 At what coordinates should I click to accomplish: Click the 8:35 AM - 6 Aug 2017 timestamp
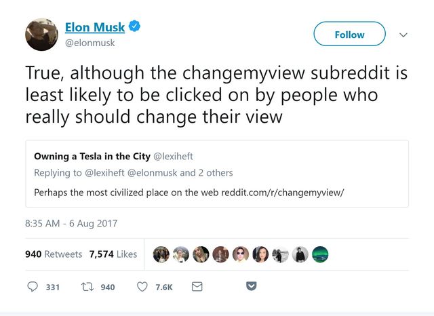coord(71,222)
